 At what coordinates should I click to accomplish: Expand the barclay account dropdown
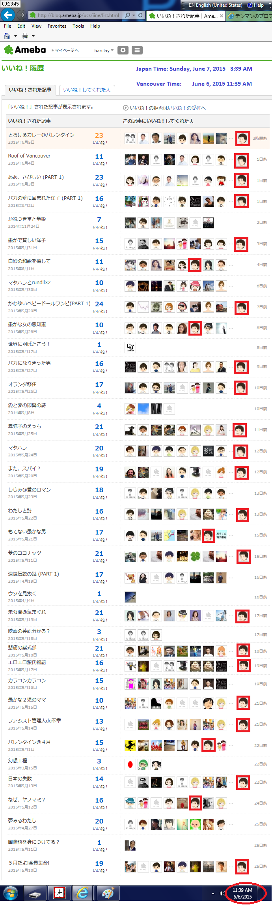tap(104, 51)
